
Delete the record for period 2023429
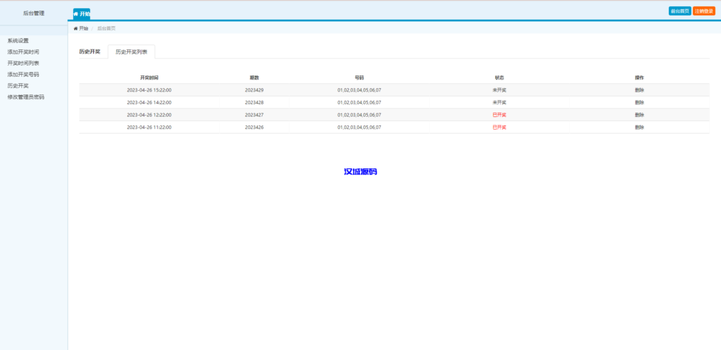(x=639, y=90)
